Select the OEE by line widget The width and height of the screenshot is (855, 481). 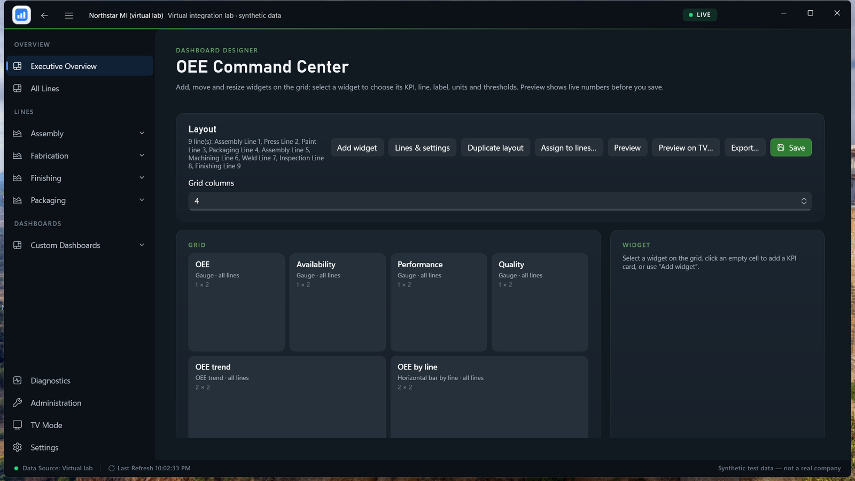tap(489, 397)
